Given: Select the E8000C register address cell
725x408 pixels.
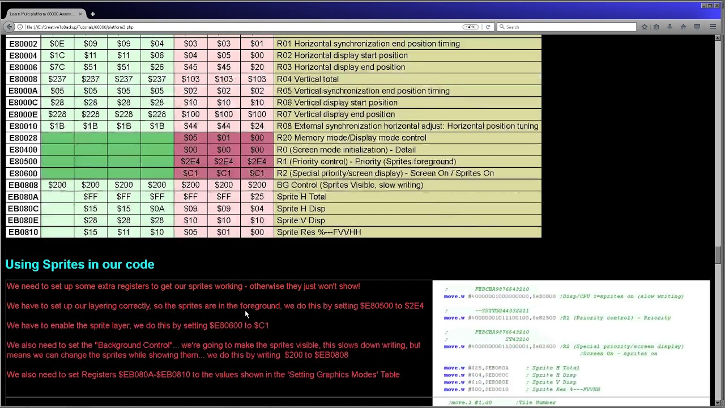Looking at the screenshot, I should pyautogui.click(x=23, y=103).
